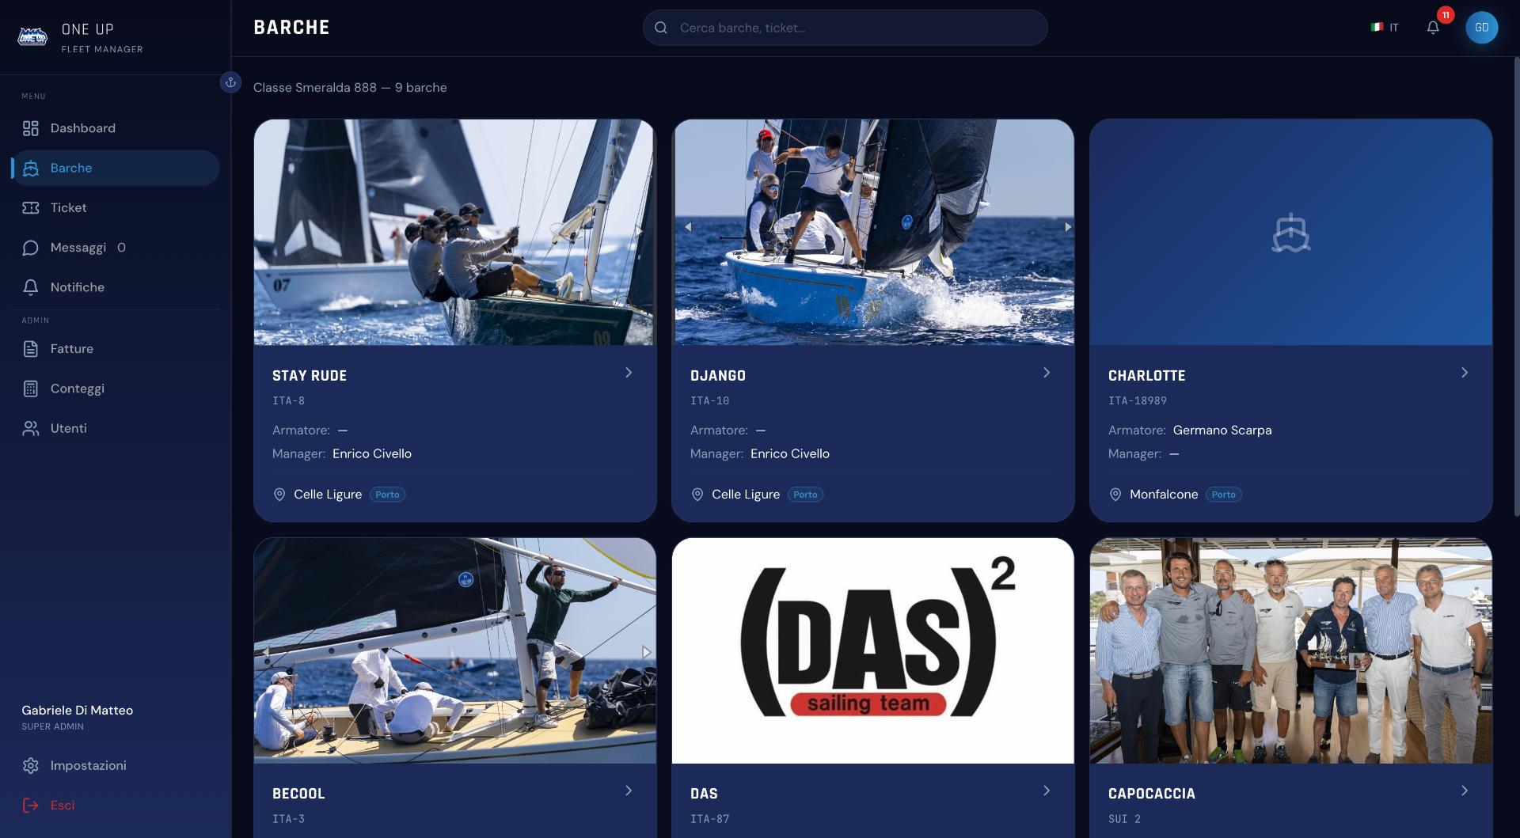Click manager name Enrico Civello on Django card
This screenshot has width=1520, height=838.
click(x=790, y=453)
